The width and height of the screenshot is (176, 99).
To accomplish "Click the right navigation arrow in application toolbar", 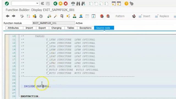I will 13,16.
